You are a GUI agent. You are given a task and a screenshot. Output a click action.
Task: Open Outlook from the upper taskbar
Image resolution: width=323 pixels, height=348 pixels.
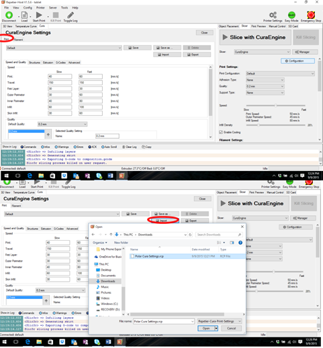tap(76, 176)
